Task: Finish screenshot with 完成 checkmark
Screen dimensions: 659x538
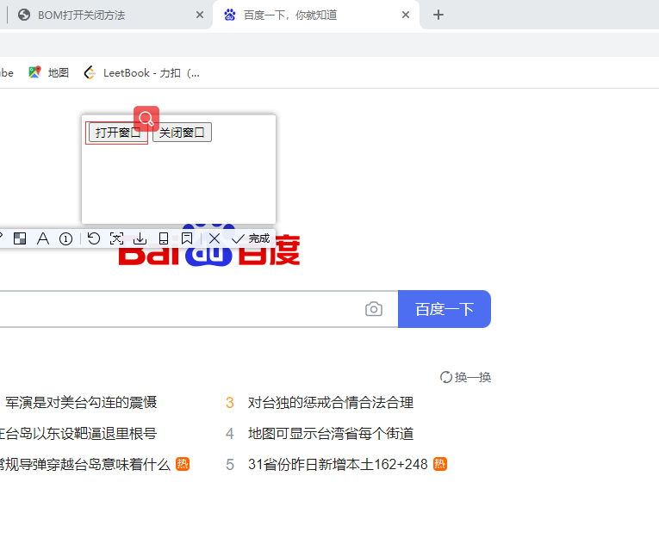Action: tap(251, 238)
